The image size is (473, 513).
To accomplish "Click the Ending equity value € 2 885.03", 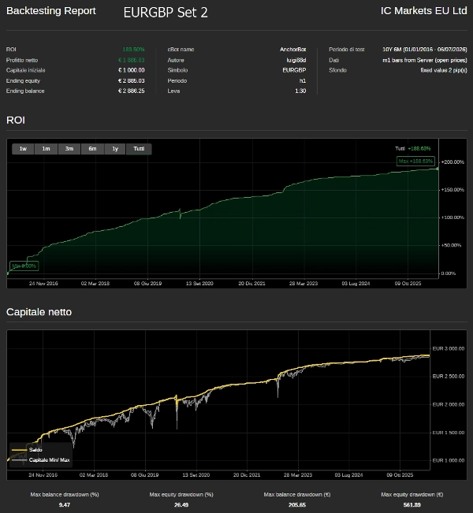I will pyautogui.click(x=132, y=81).
